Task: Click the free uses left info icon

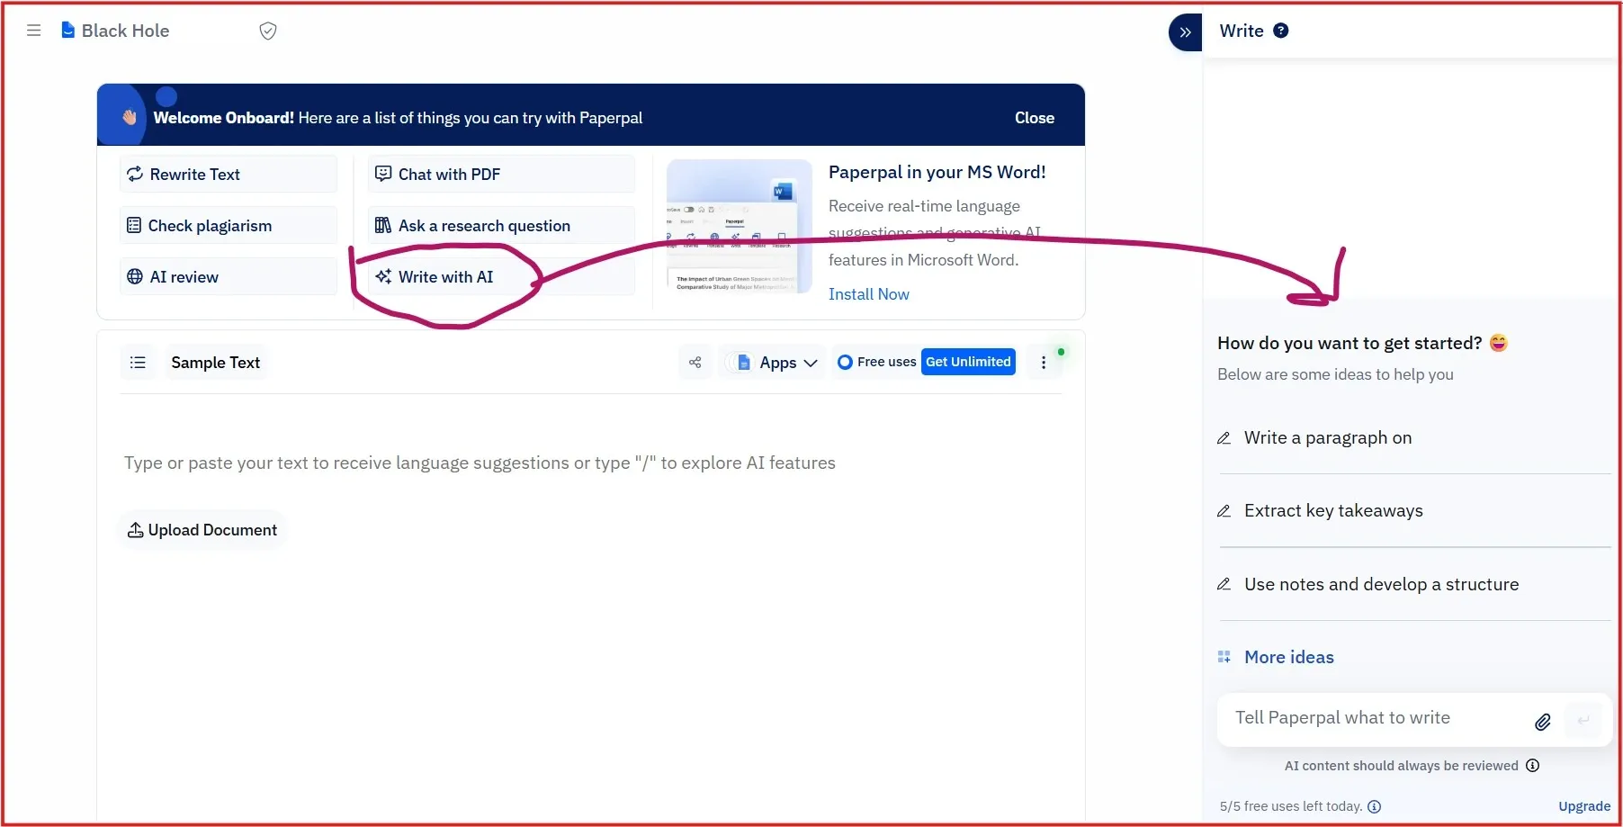Action: coord(1375,806)
